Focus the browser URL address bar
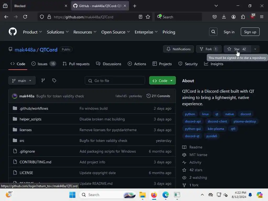 [x=95, y=17]
